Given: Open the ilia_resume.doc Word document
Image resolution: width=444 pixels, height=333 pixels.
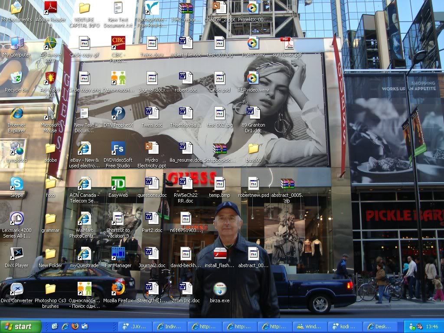Looking at the screenshot, I should [x=186, y=149].
